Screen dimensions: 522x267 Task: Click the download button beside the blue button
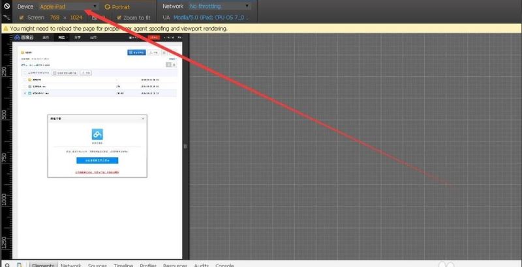pyautogui.click(x=153, y=52)
